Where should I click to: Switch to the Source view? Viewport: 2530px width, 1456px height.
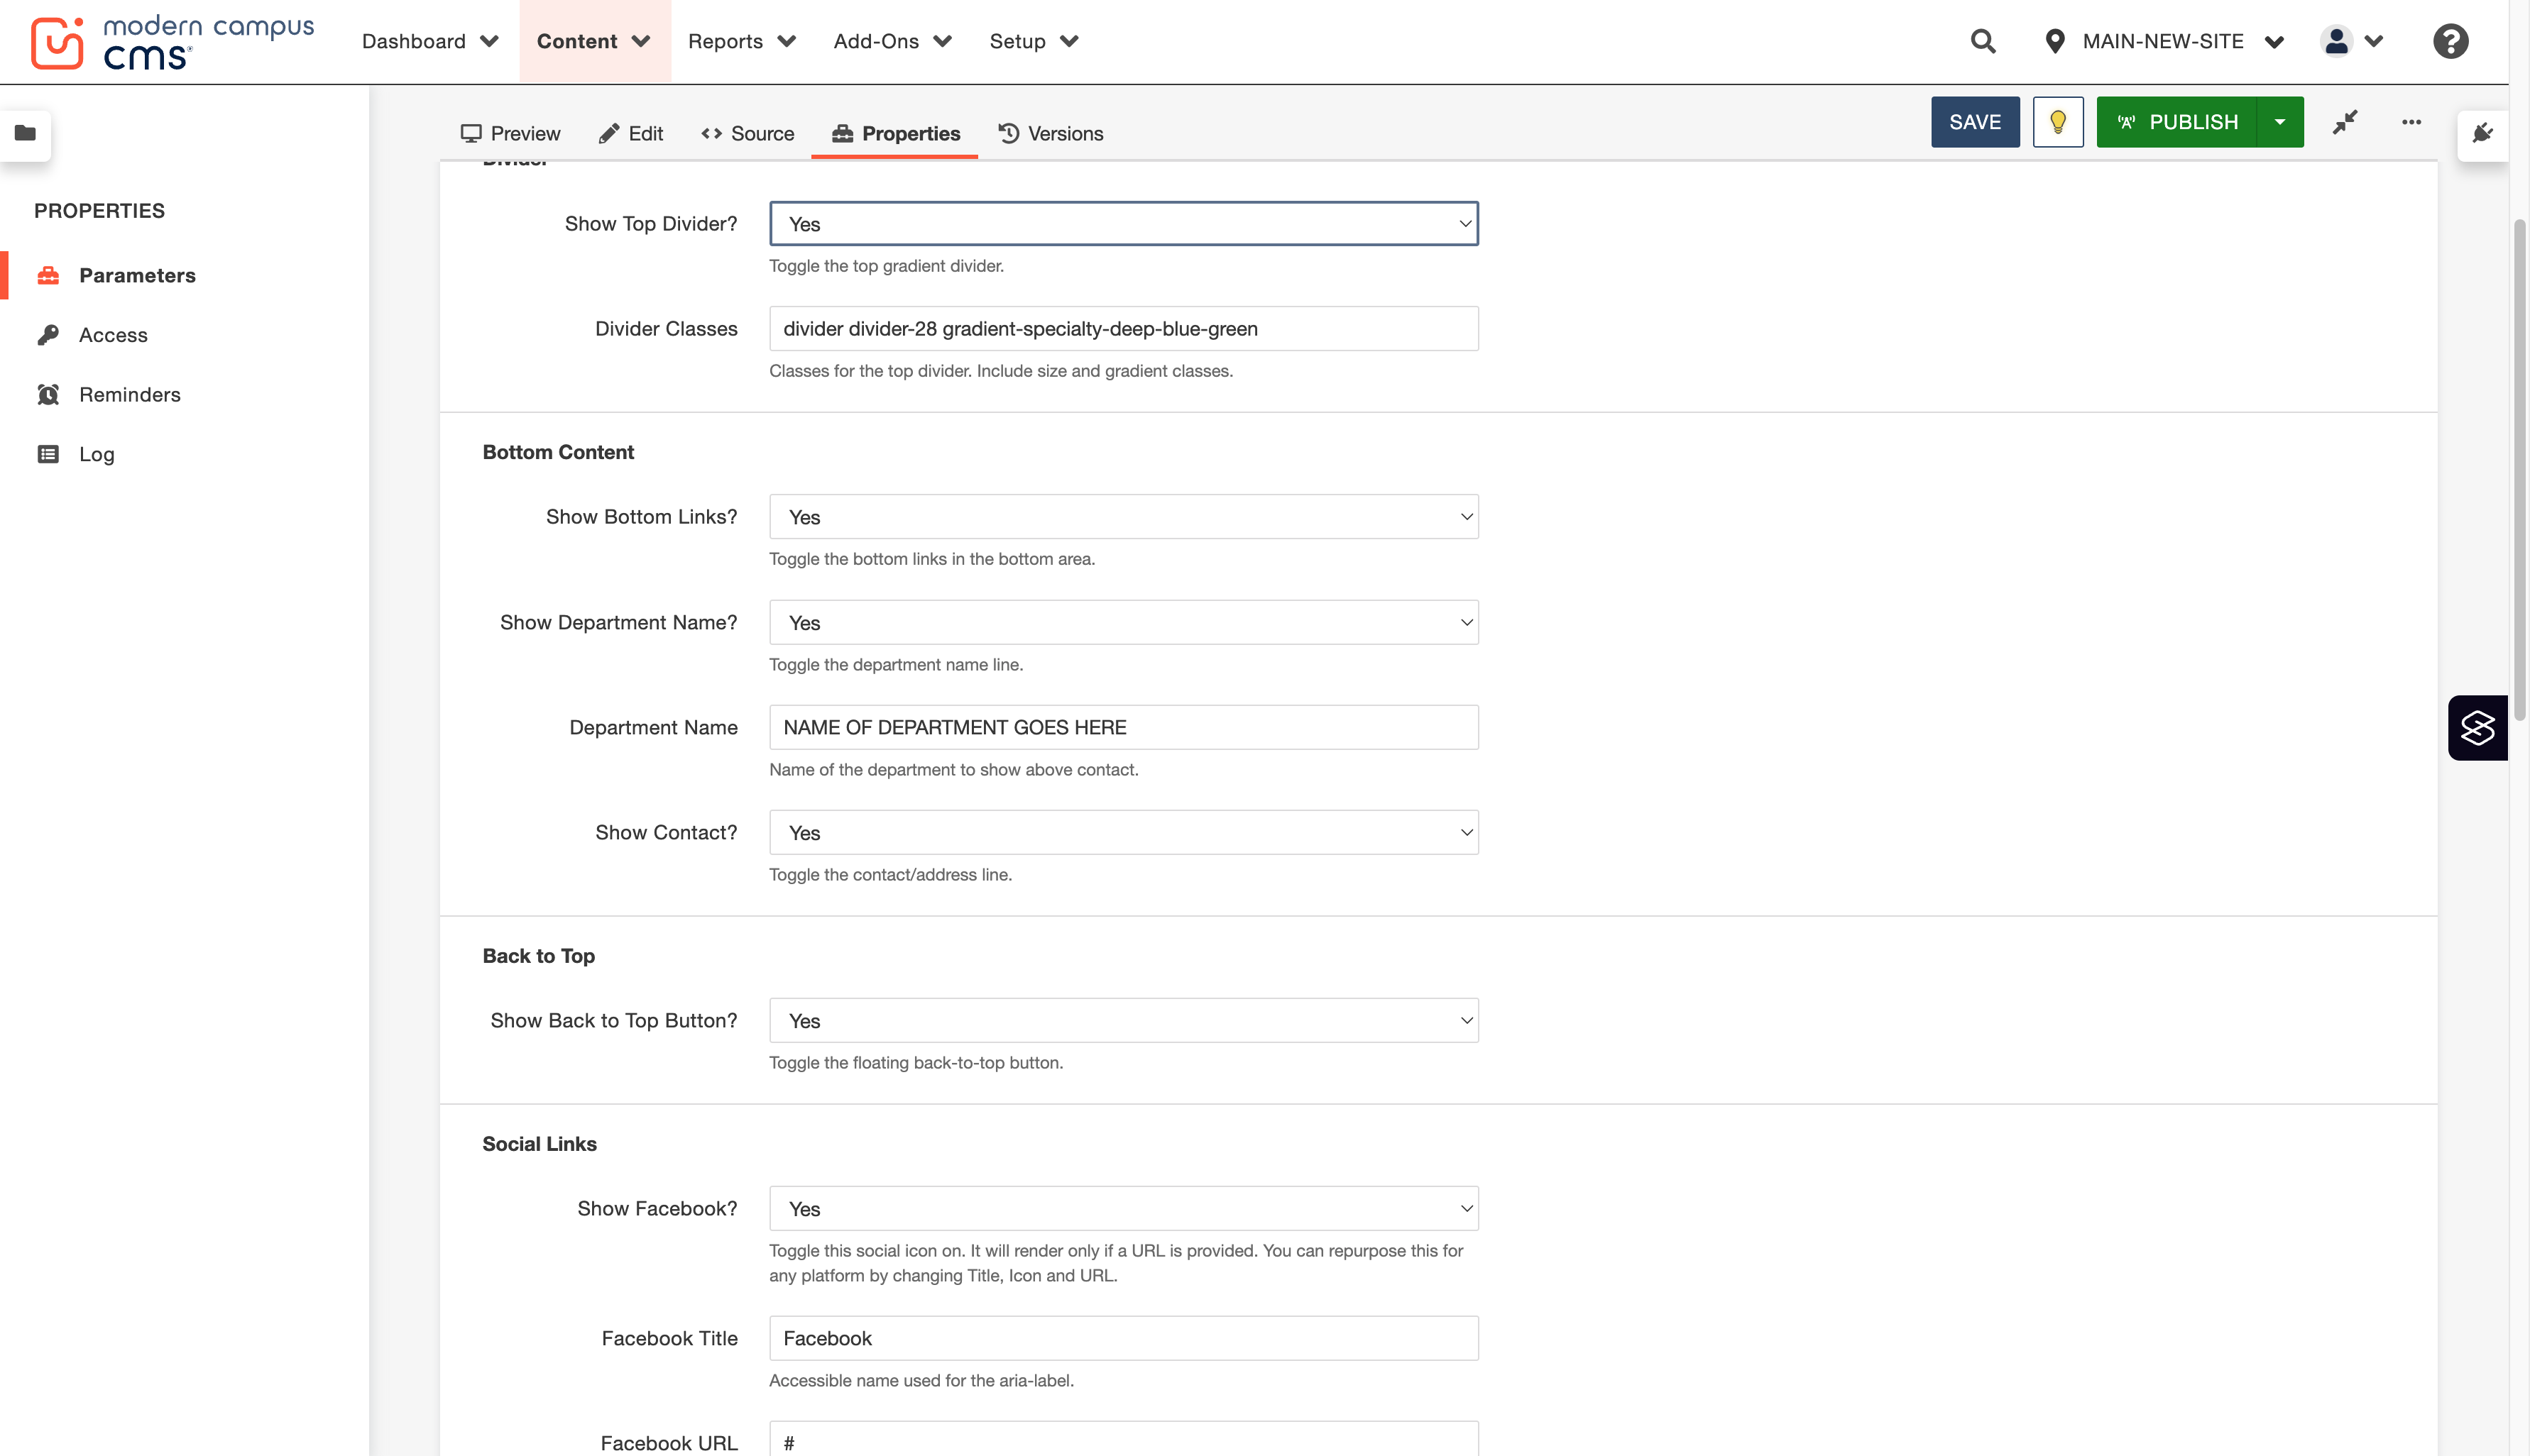[x=747, y=134]
